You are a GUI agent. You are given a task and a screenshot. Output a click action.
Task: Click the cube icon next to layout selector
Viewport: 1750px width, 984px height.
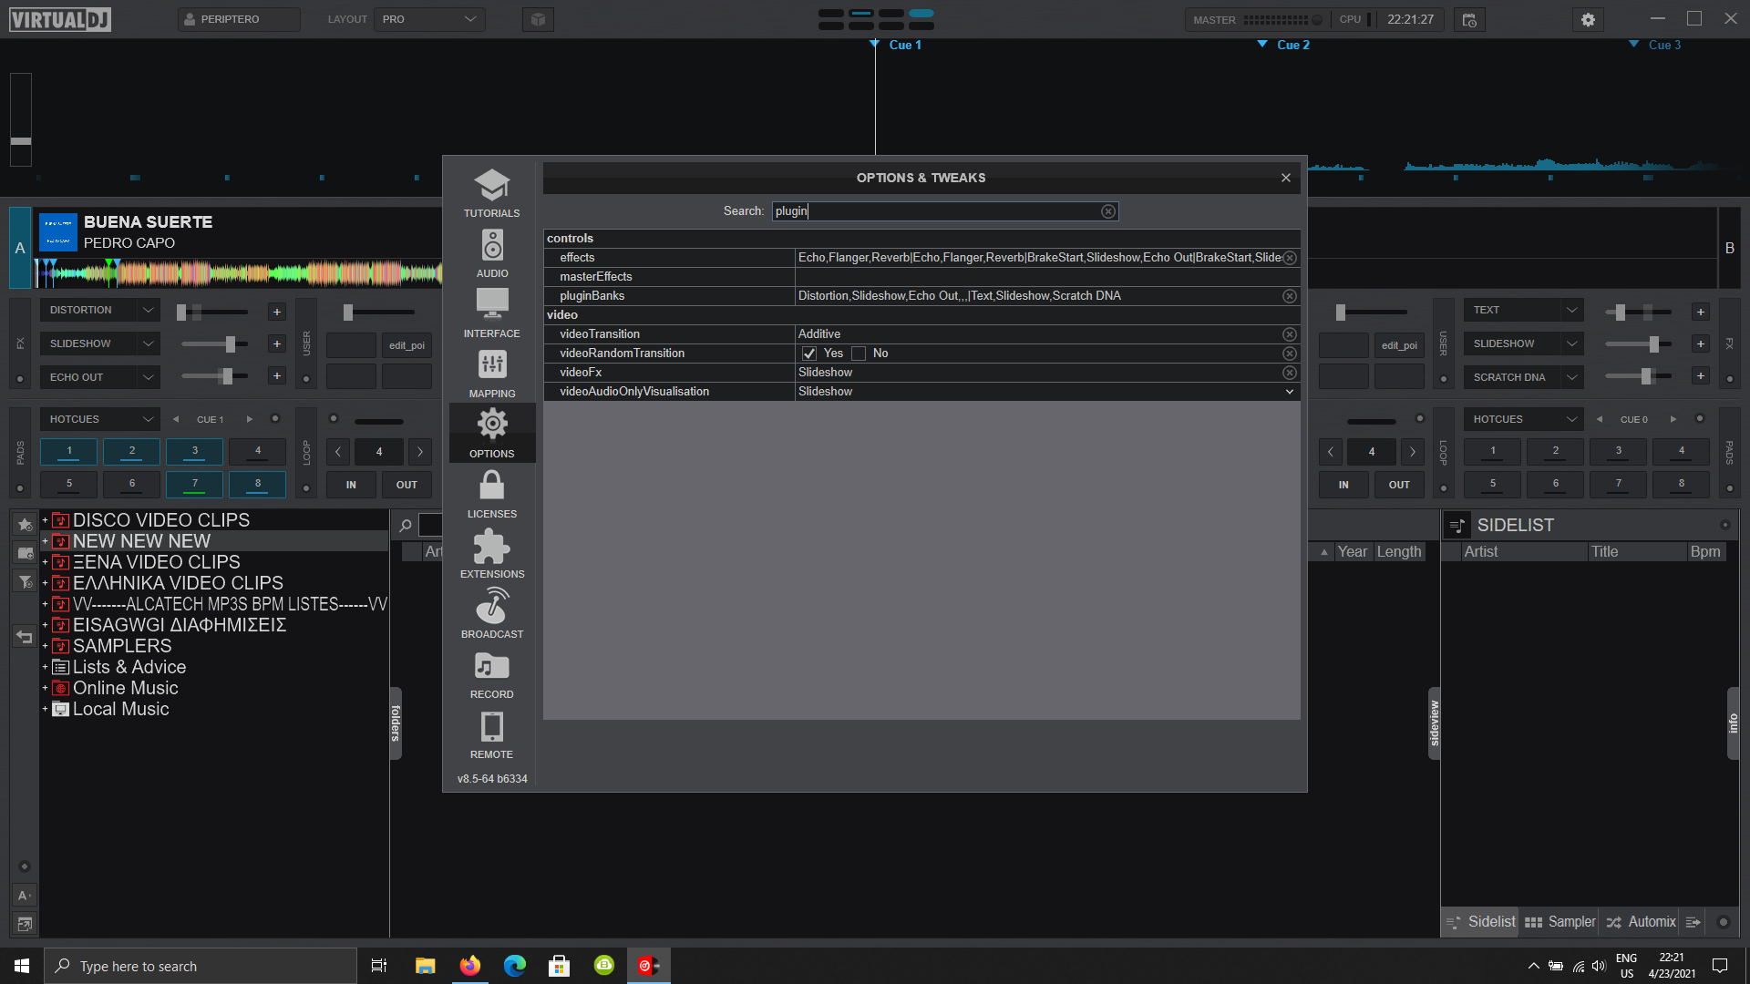pos(538,19)
